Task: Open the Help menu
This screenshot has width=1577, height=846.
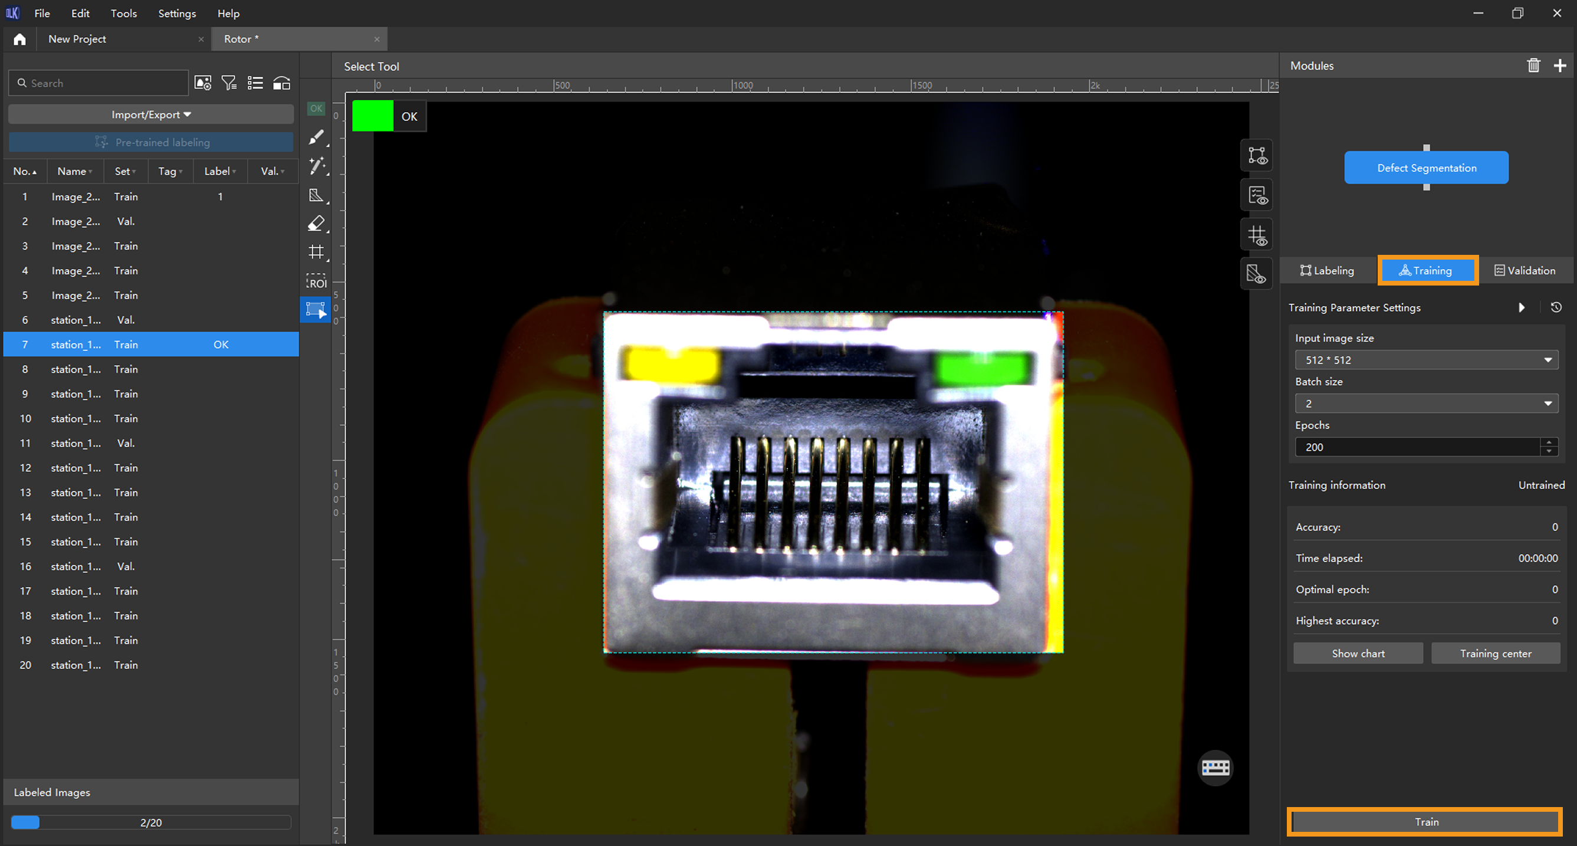Action: [228, 14]
